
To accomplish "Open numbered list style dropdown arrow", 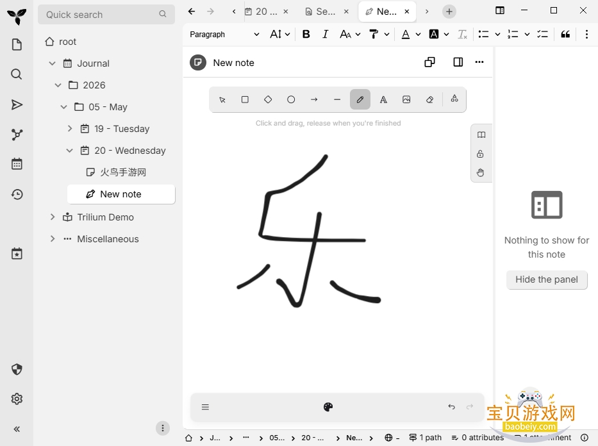I will click(x=527, y=35).
